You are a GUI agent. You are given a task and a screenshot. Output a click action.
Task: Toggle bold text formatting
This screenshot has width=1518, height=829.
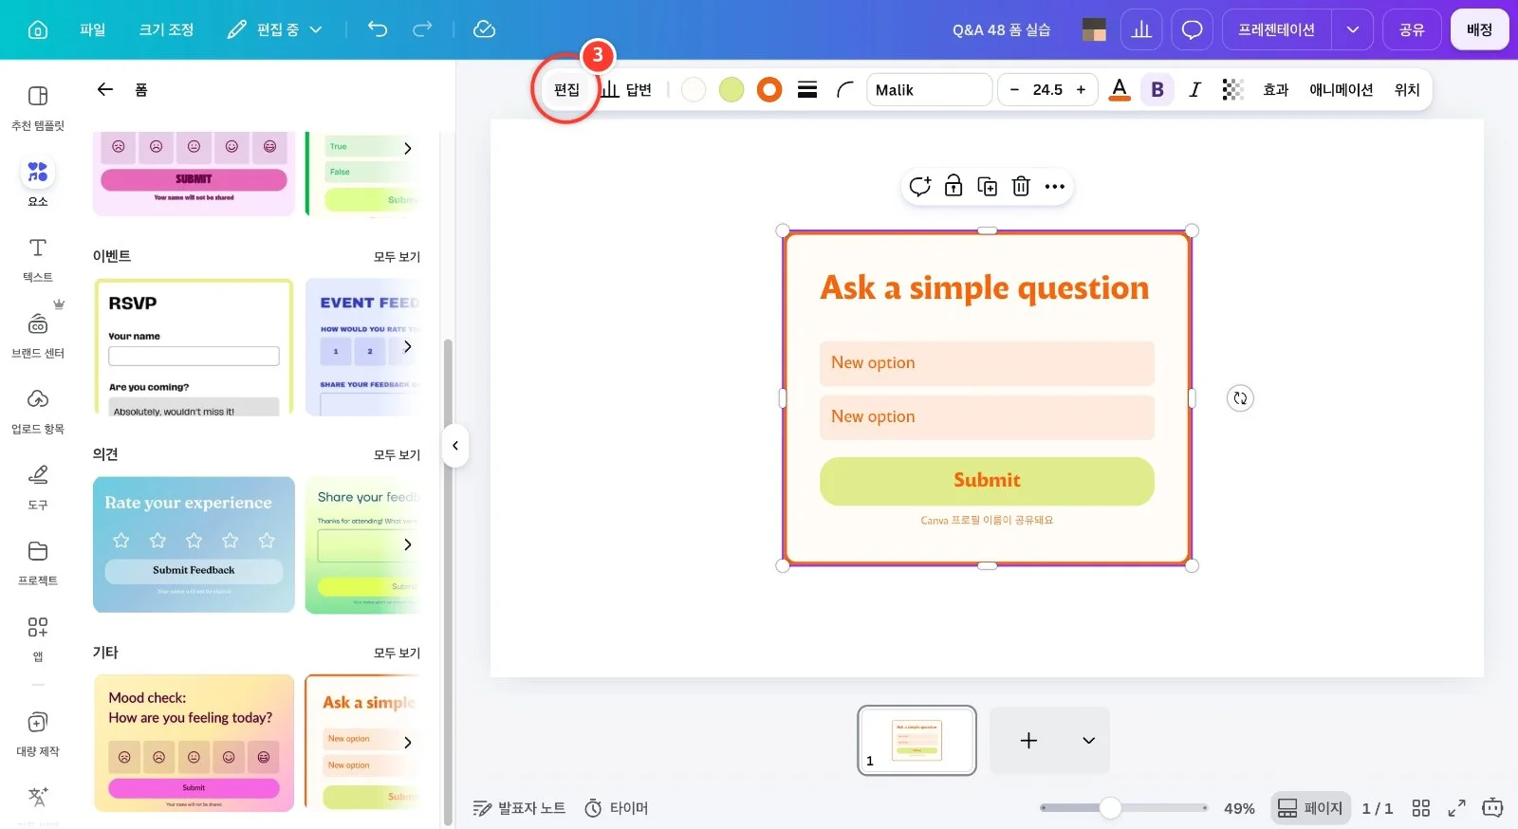[x=1157, y=90]
